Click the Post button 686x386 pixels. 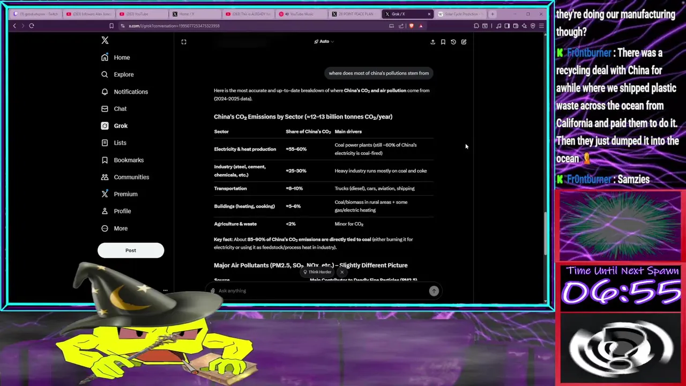[x=131, y=250]
